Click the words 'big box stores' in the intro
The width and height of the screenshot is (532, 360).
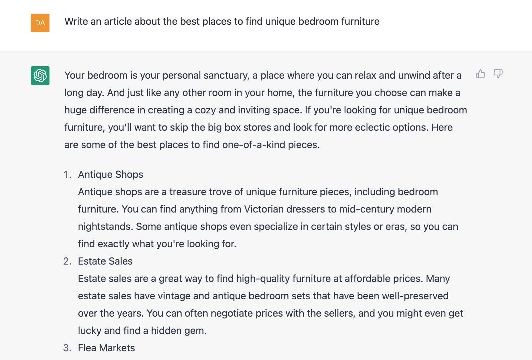pyautogui.click(x=239, y=127)
